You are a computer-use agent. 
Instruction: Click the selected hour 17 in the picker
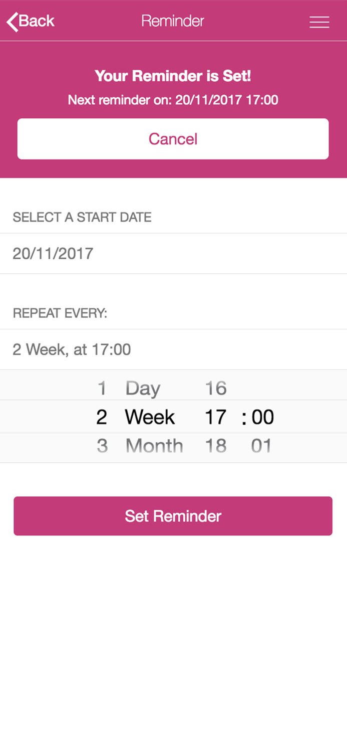coord(215,417)
